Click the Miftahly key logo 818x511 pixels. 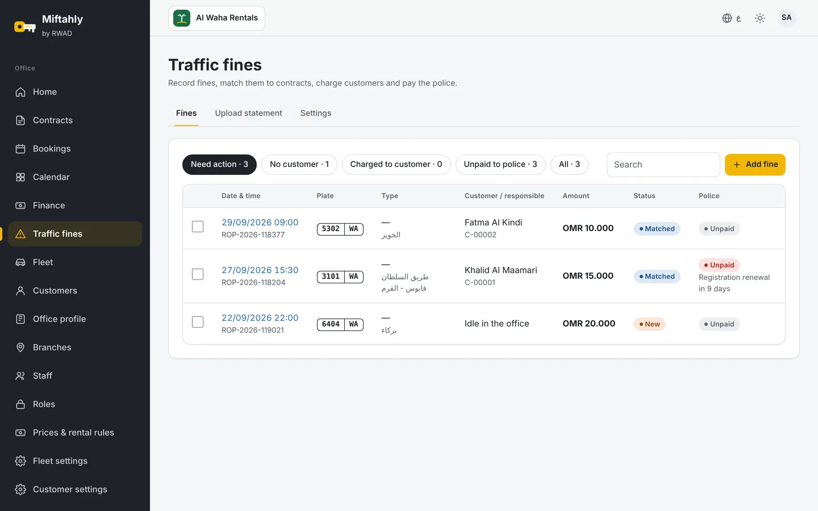tap(25, 26)
